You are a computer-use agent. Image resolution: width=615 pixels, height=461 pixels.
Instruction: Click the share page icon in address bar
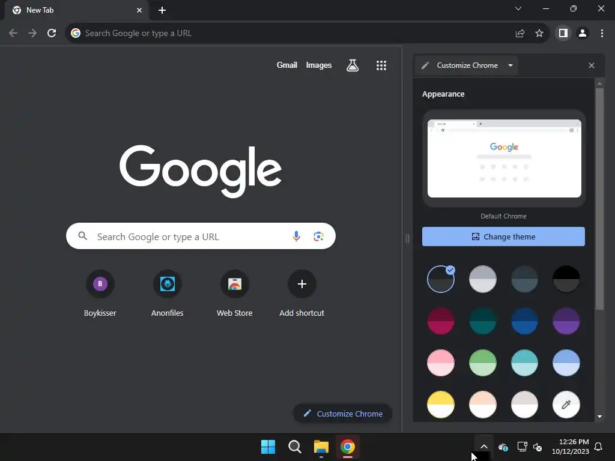[520, 34]
